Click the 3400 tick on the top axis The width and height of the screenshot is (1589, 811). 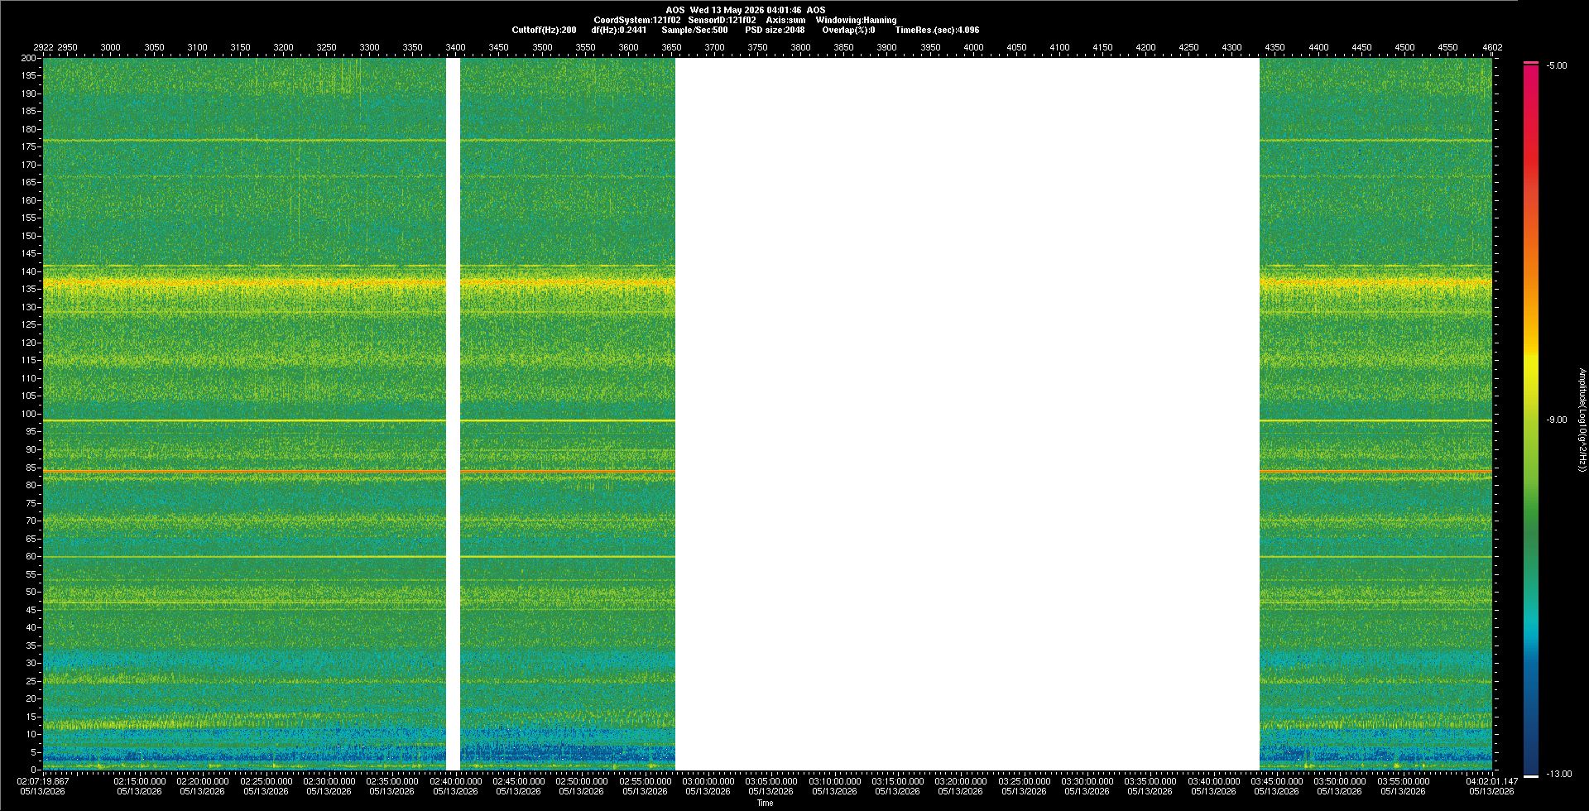pos(455,47)
